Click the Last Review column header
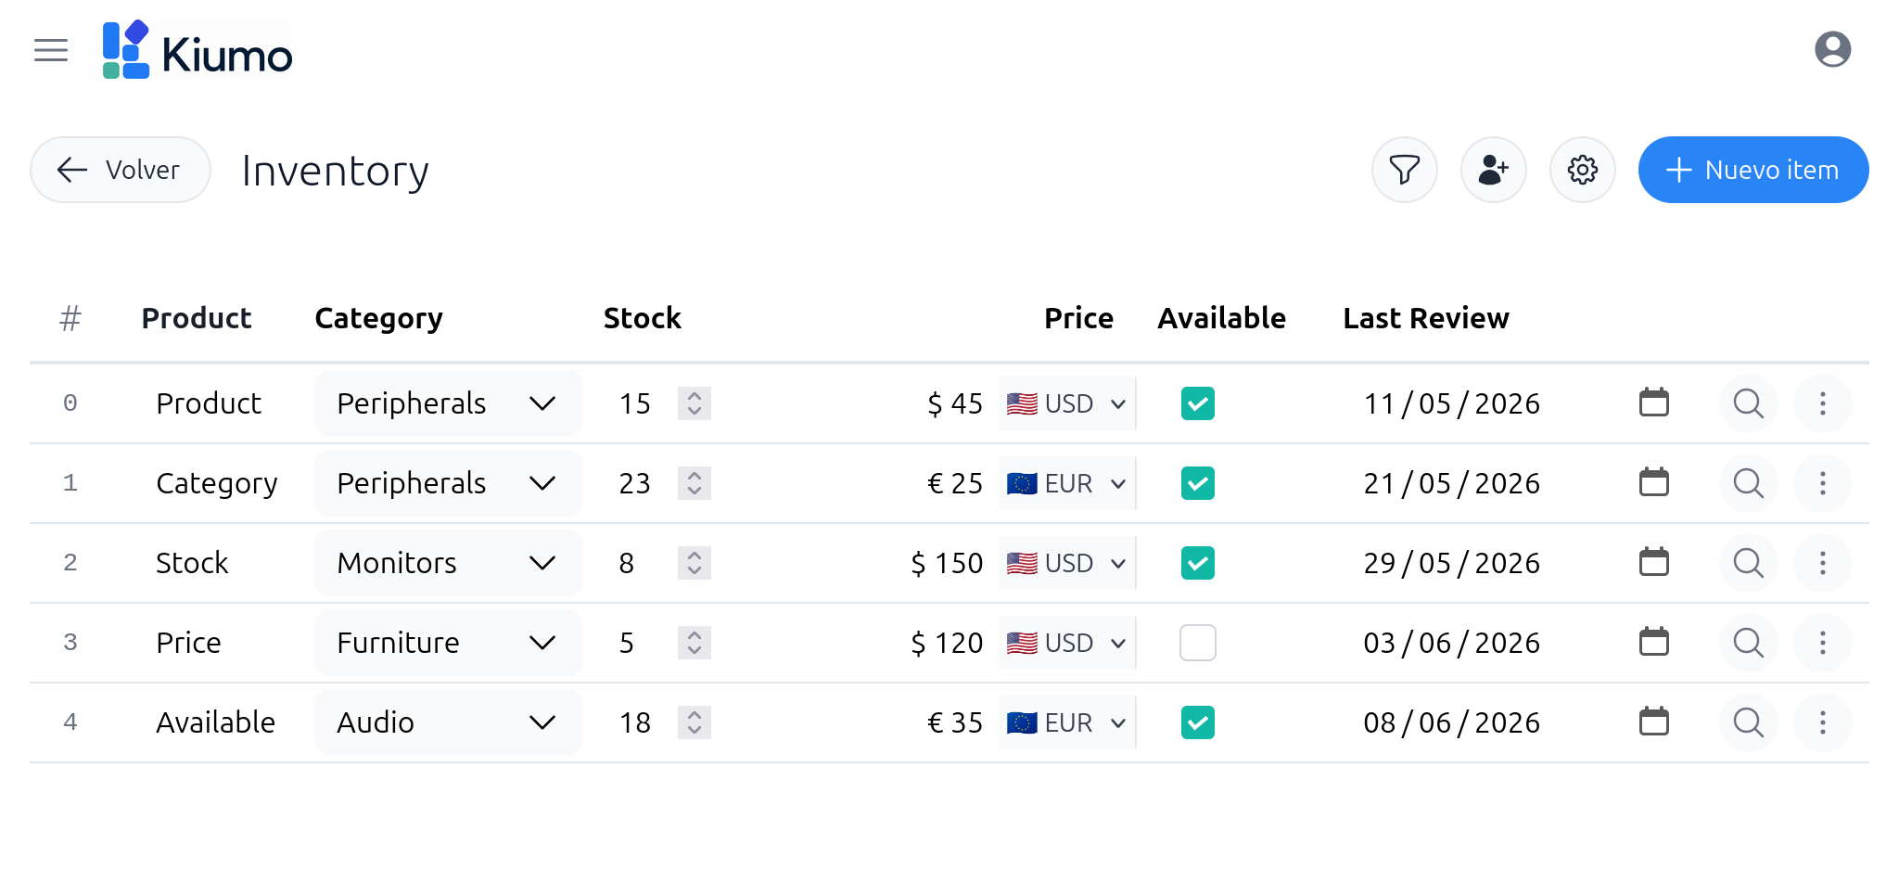Screen dimensions: 1899x869 [1425, 318]
